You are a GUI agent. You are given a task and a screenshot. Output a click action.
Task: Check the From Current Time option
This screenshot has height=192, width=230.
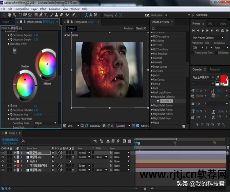tap(193, 53)
